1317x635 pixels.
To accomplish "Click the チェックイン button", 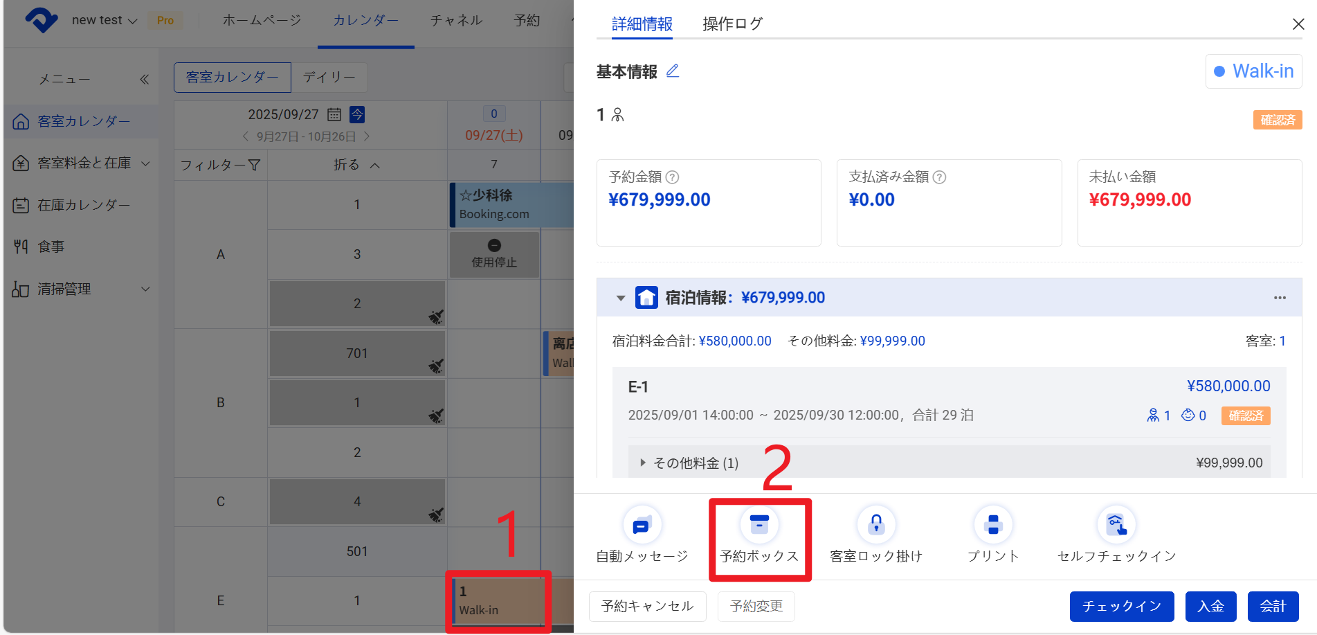I will pos(1121,607).
